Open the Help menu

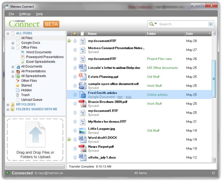39,14
